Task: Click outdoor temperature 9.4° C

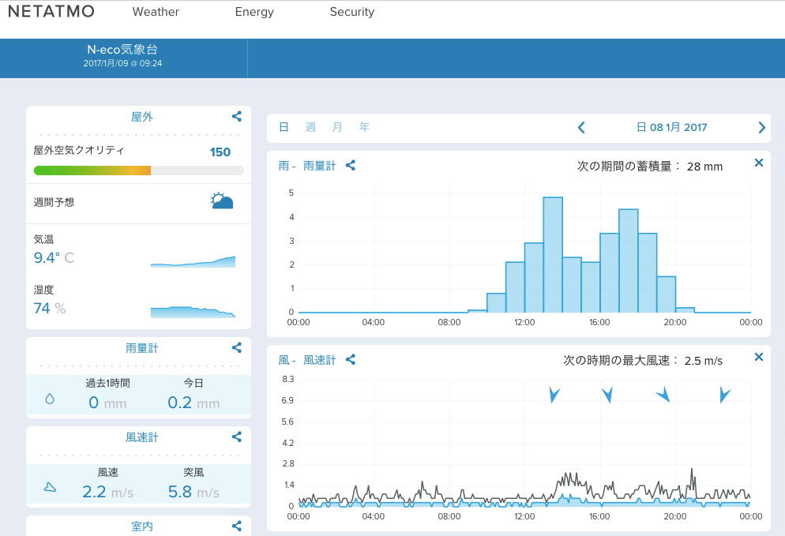Action: (54, 258)
